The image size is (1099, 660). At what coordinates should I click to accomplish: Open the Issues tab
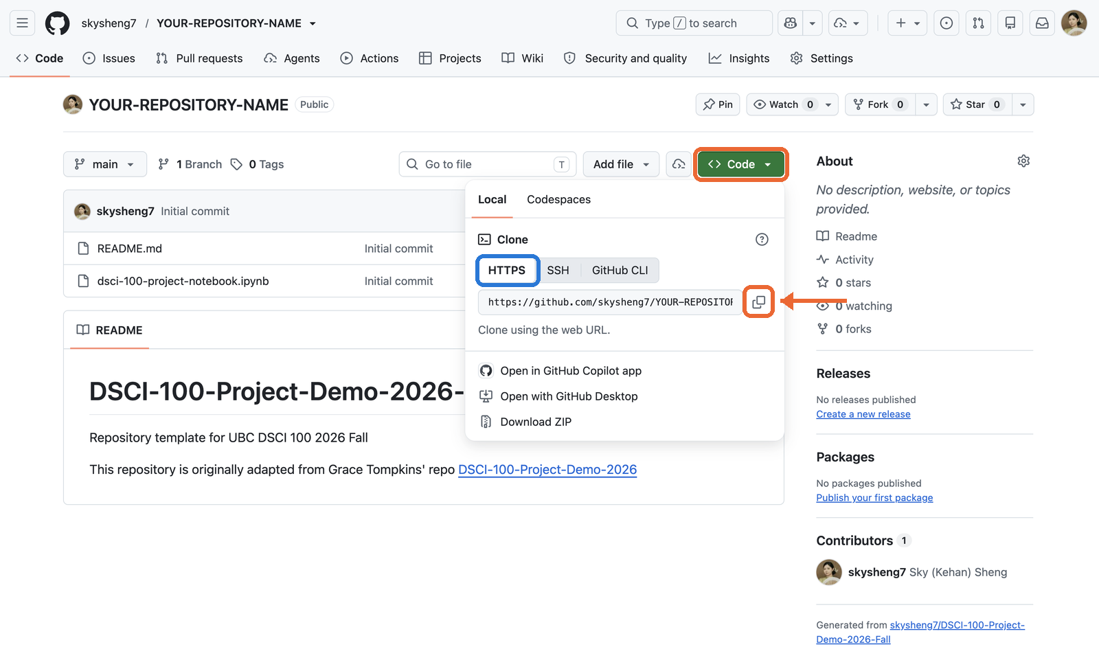click(x=109, y=58)
